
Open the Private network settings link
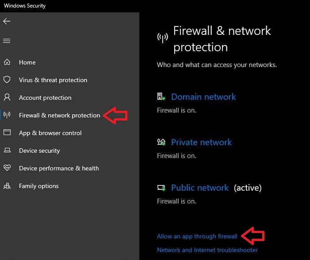(201, 142)
